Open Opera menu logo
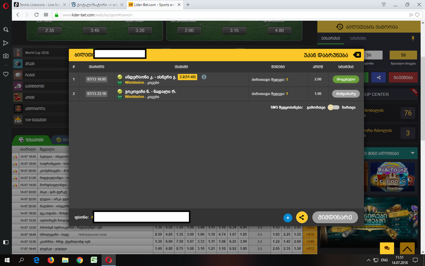This screenshot has height=266, width=425. coord(6,6)
